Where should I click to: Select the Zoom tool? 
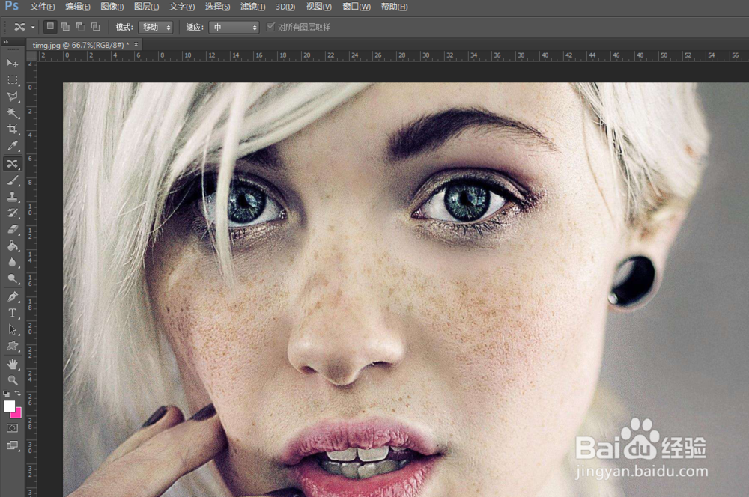tap(13, 380)
